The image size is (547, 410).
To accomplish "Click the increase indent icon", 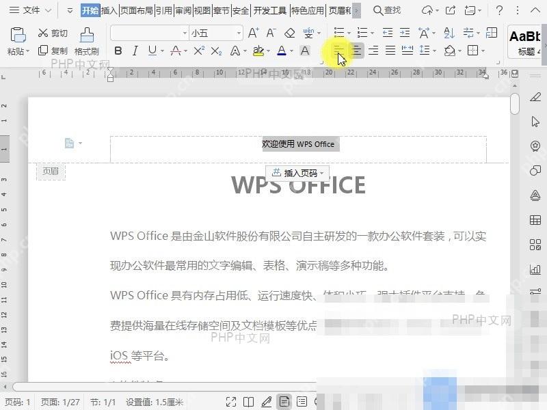I will (x=405, y=33).
